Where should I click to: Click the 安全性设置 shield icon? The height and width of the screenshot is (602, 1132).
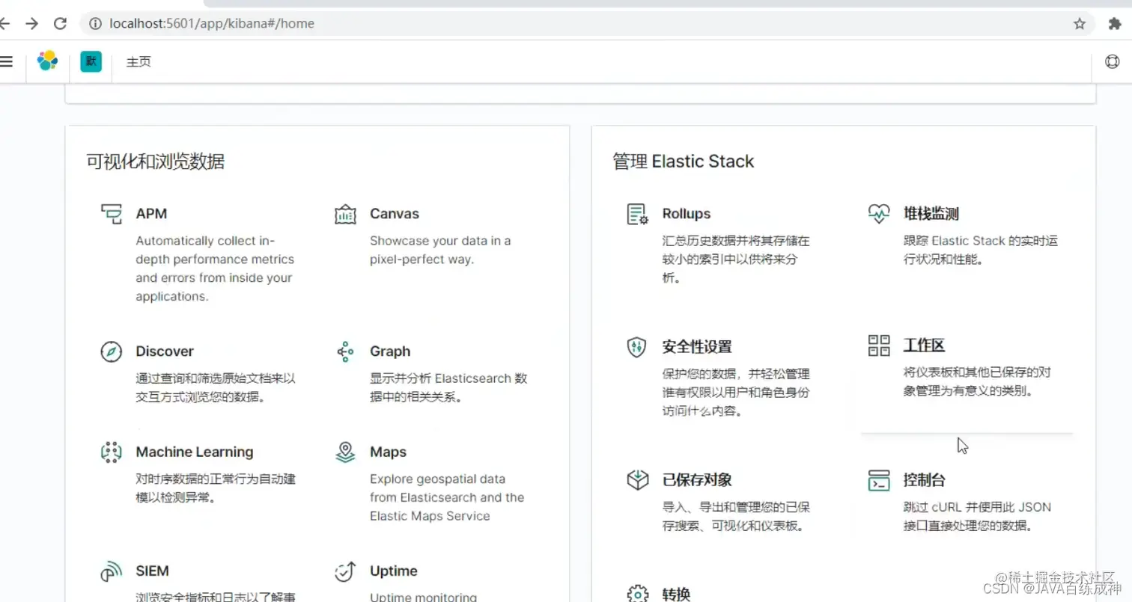(637, 347)
